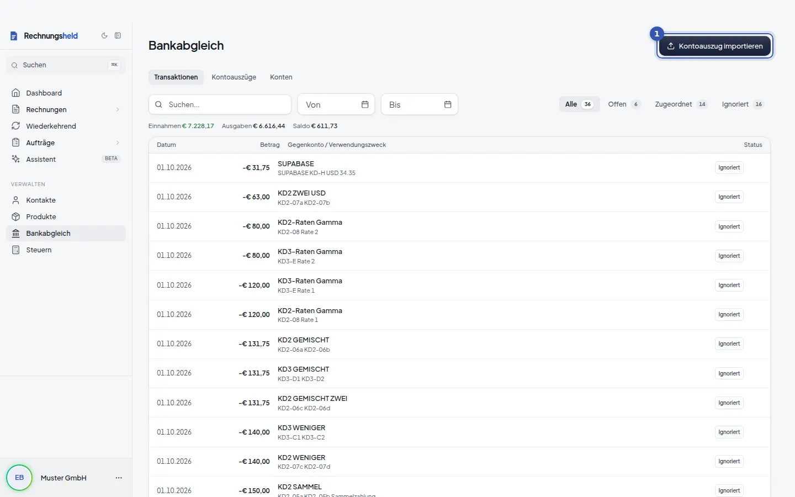Screen dimensions: 795x497
Task: Expand the Rechnungen submenu chevron
Action: click(x=118, y=109)
